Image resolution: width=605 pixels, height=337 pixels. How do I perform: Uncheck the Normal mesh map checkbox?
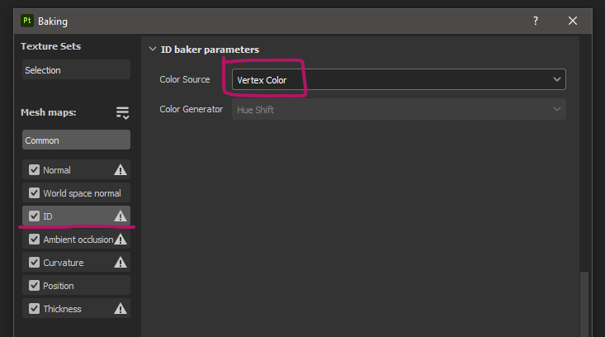coord(34,170)
